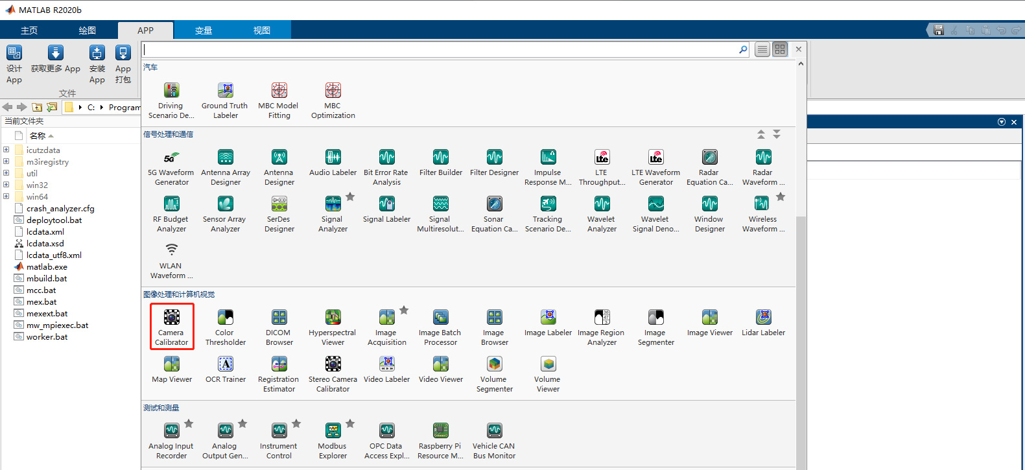Switch app gallery to list view

[762, 49]
